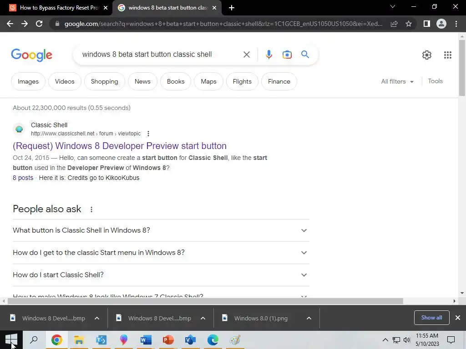Close the downloads bar
466x349 pixels.
[x=458, y=318]
